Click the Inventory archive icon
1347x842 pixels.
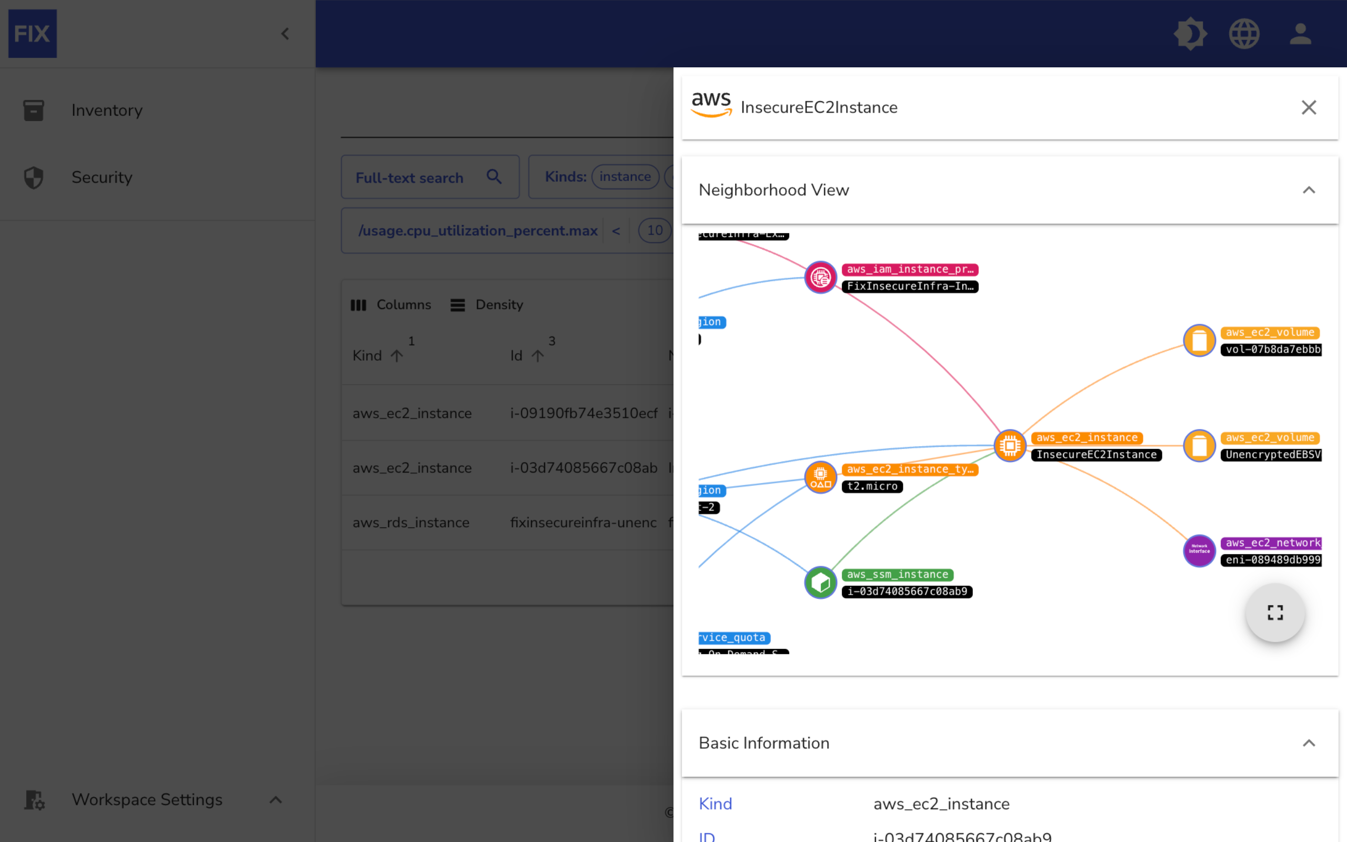coord(33,111)
